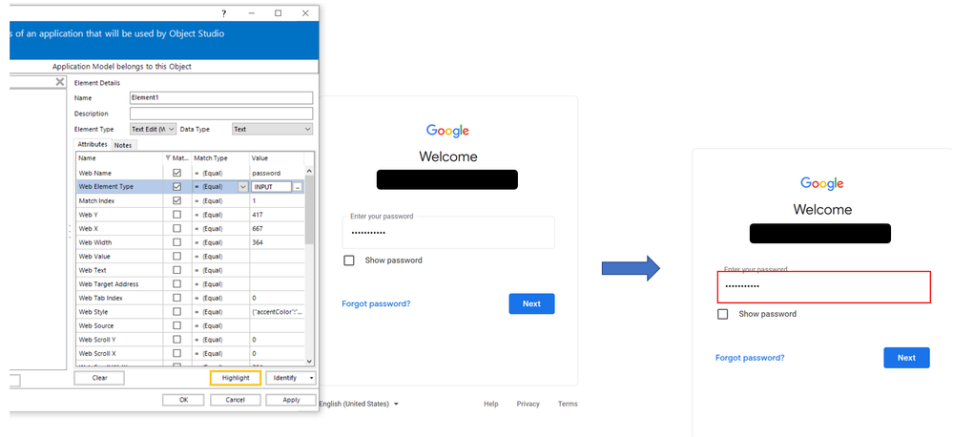953x437 pixels.
Task: Enable the Web Target Address match checkbox
Action: (x=176, y=283)
